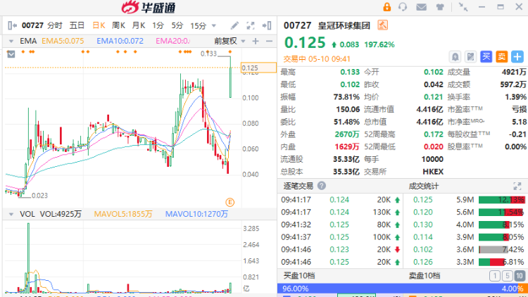528x297 pixels.
Task: Select the 月K monthly candlestick tab
Action: tap(139, 25)
